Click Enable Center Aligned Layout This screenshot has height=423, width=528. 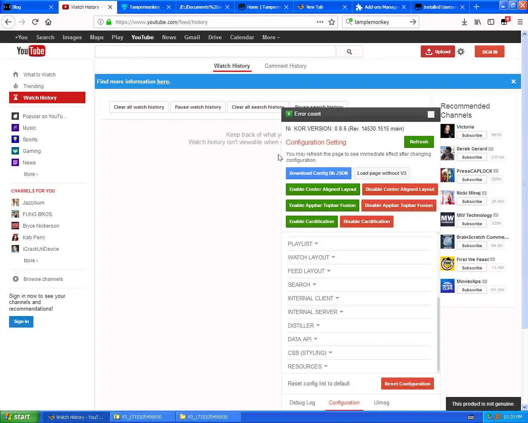323,189
